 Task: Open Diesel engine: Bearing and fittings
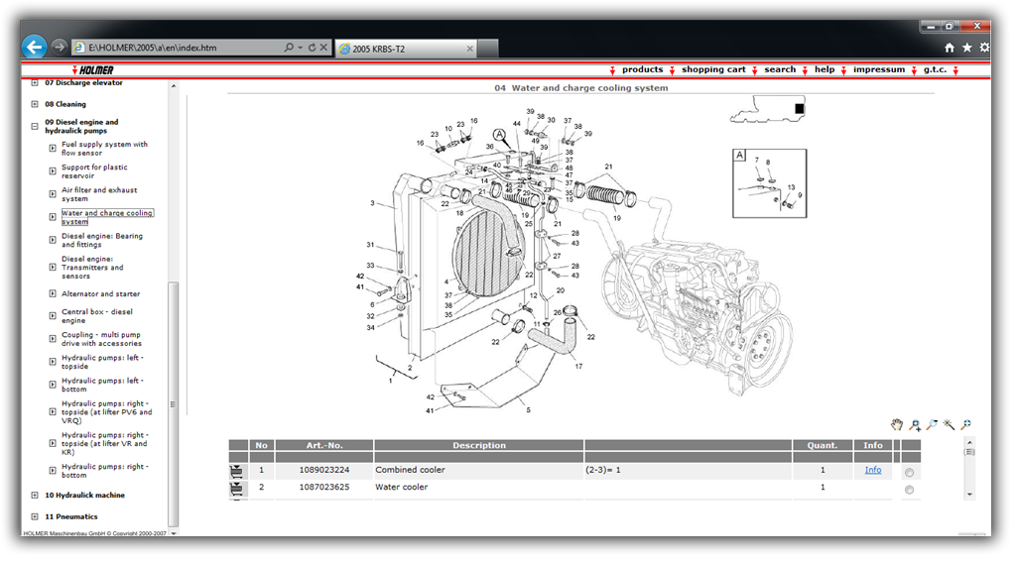[102, 240]
